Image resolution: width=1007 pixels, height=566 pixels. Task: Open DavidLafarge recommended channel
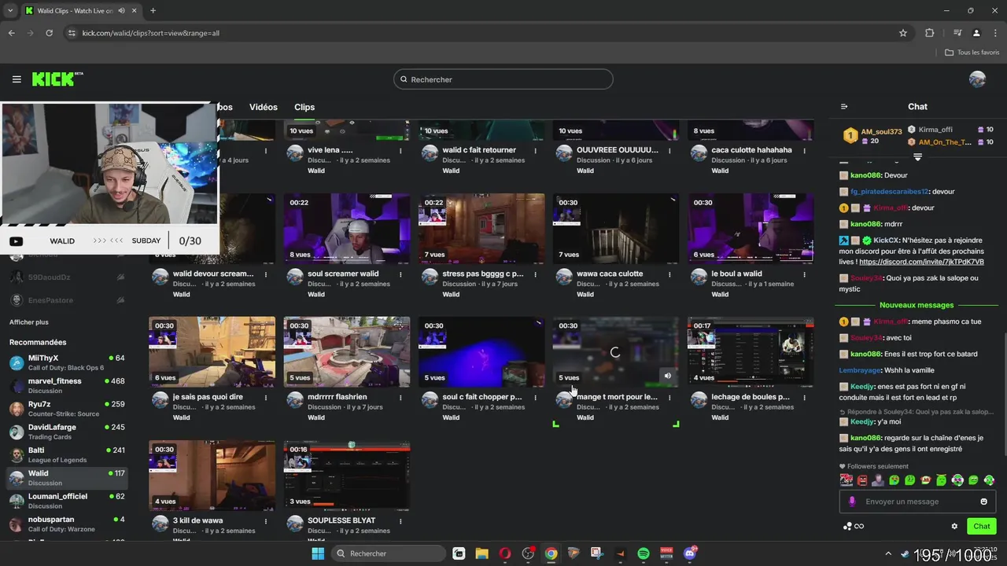click(67, 432)
